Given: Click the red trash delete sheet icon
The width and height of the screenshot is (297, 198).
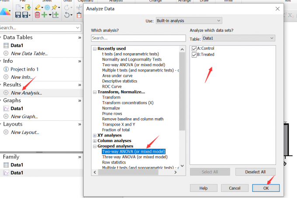Looking at the screenshot, I should pyautogui.click(x=38, y=15).
